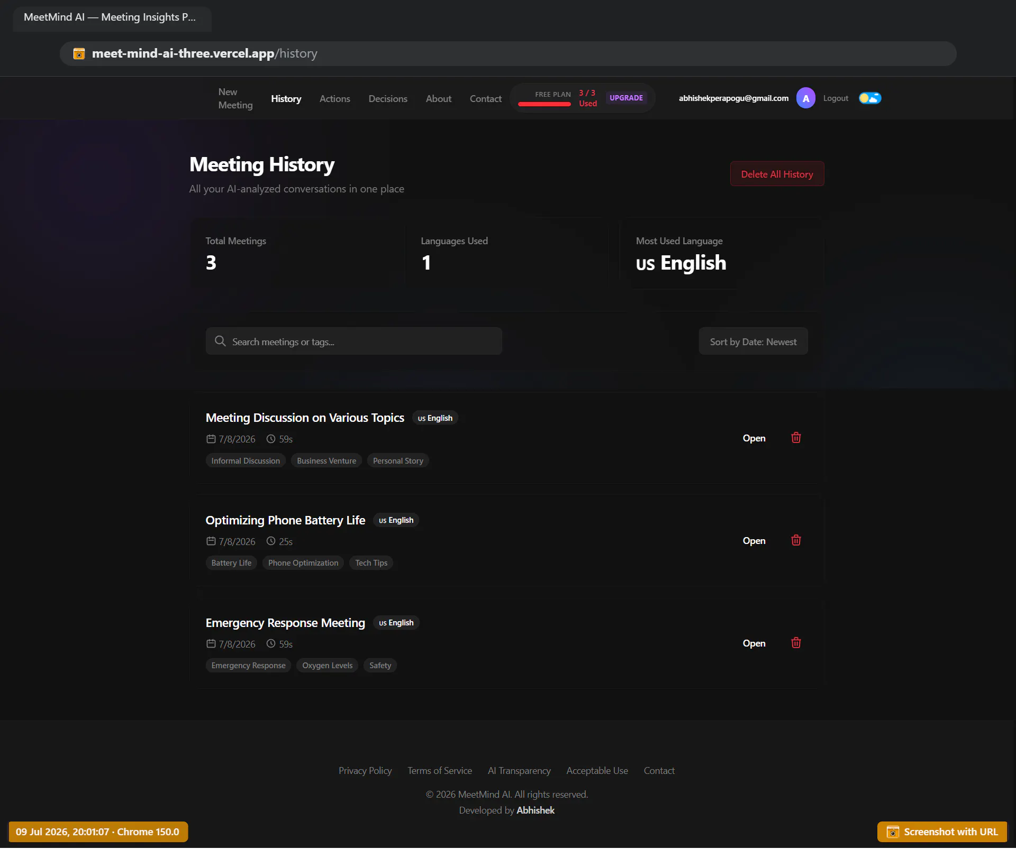Select the History nav item

(x=286, y=99)
